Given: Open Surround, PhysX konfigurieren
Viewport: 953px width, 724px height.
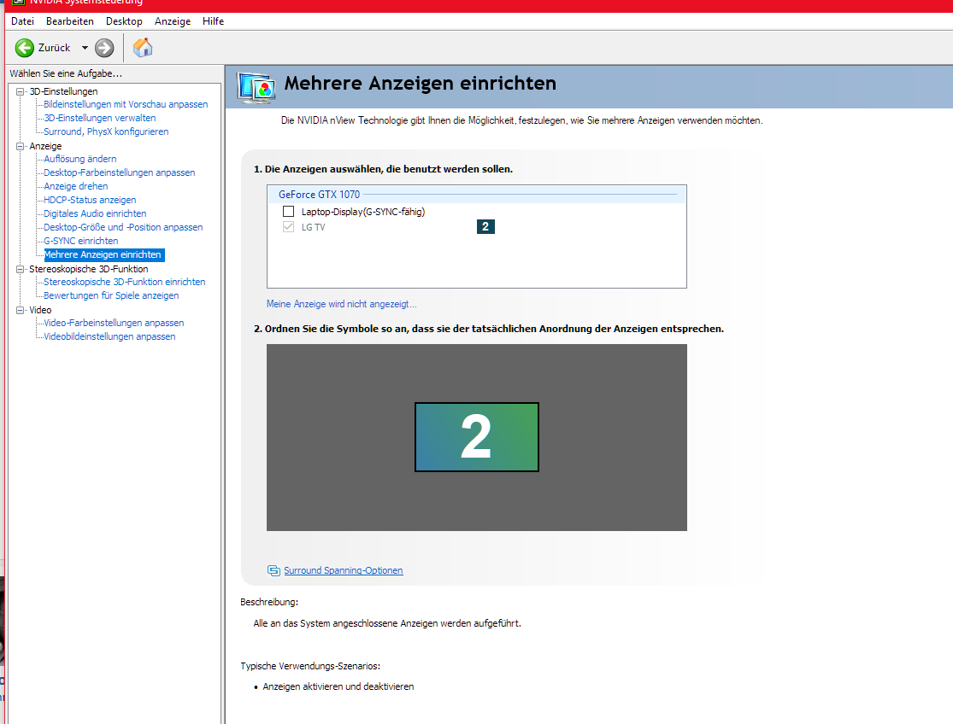Looking at the screenshot, I should coord(106,131).
